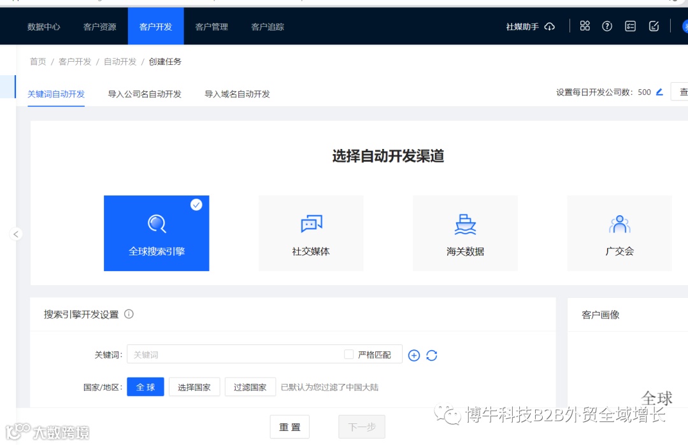This screenshot has height=445, width=688.
Task: Click info icon next to 搜索引擎开发设置
Action: (129, 314)
